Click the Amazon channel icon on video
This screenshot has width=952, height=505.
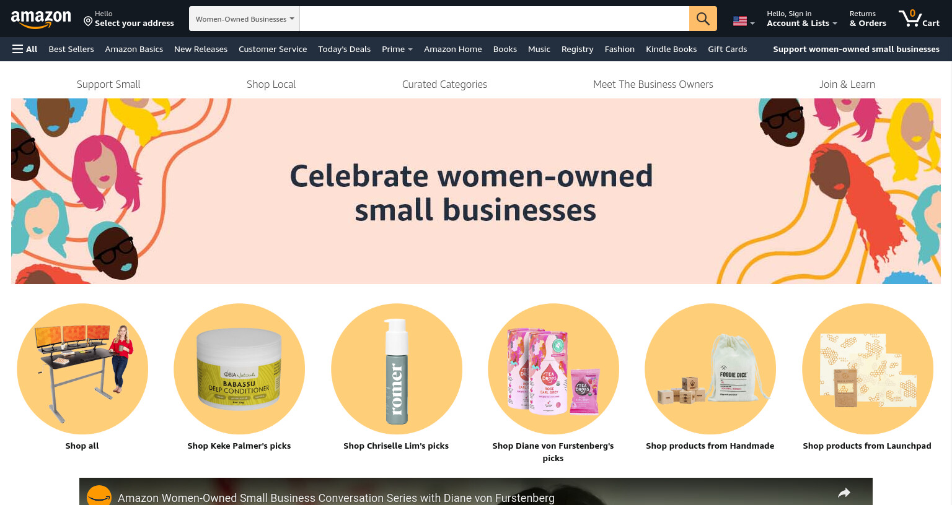click(99, 496)
